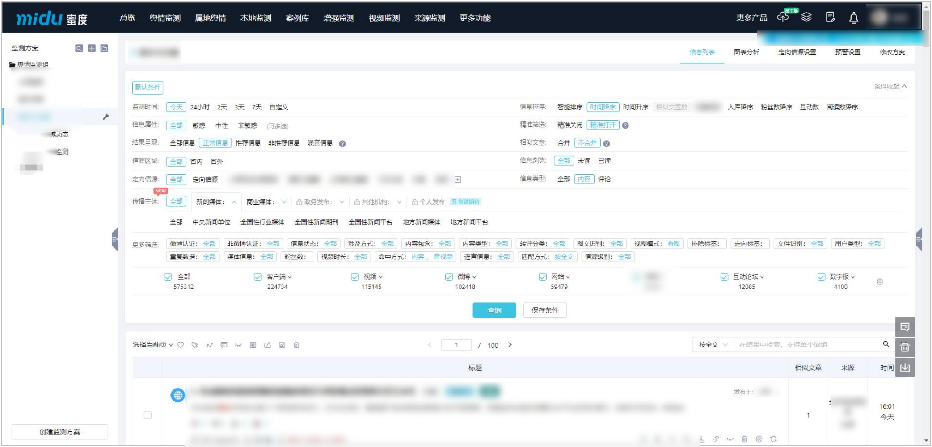Click the floating trash icon on the right edge
932x447 pixels.
905,347
